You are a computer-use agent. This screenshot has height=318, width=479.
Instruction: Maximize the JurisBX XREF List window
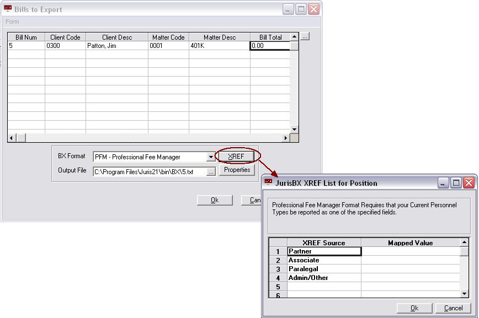pyautogui.click(x=456, y=183)
